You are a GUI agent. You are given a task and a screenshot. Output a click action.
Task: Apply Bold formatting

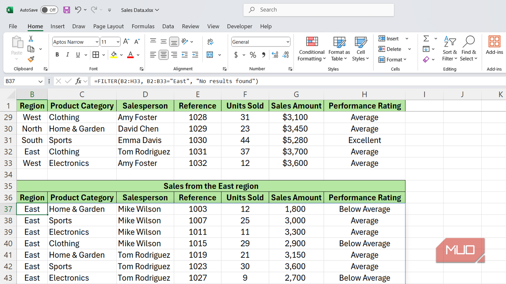(x=57, y=55)
